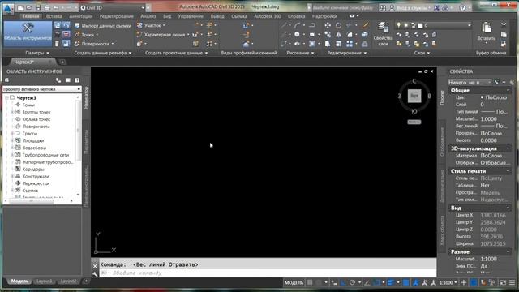The height and width of the screenshot is (292, 519).
Task: Click the ViewCube center face
Action: coord(414,96)
